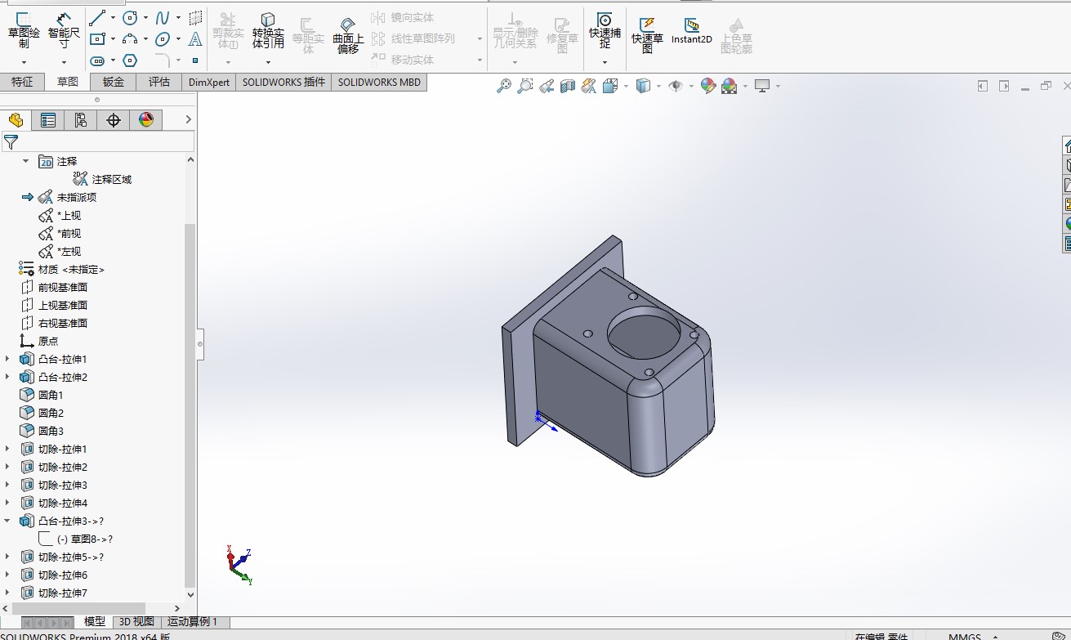
Task: Select the Polygon sketch tool
Action: pos(130,60)
